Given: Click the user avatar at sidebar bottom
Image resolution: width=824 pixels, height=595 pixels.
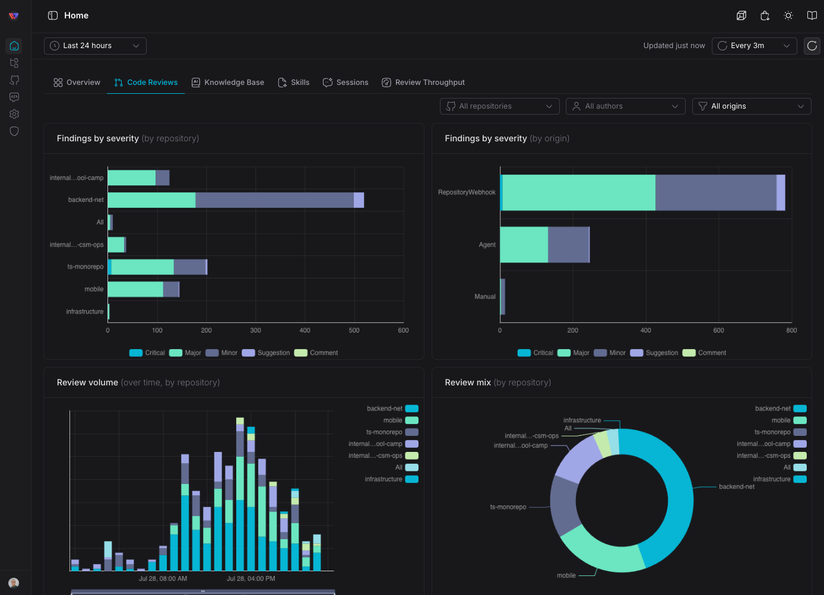Looking at the screenshot, I should [14, 583].
